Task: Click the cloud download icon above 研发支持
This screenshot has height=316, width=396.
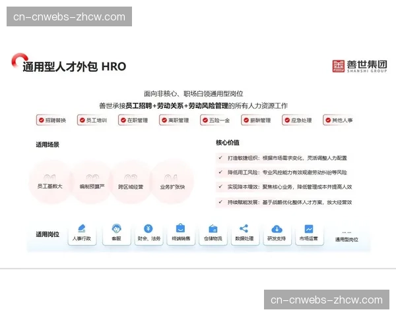Action: click(277, 229)
